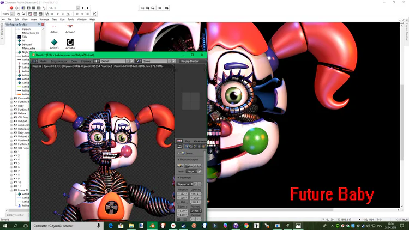Click Blender screen layout icon beside Default

pyautogui.click(x=97, y=61)
